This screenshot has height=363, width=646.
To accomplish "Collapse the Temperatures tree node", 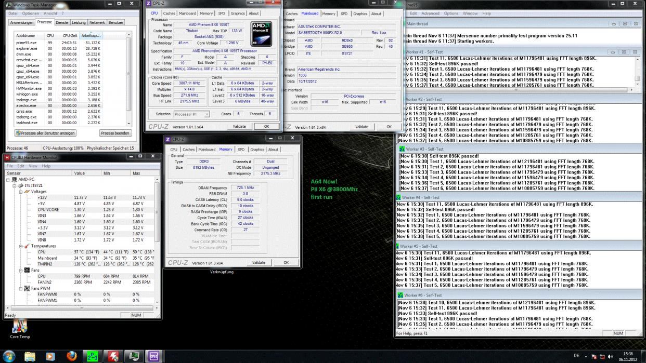I will 20,246.
